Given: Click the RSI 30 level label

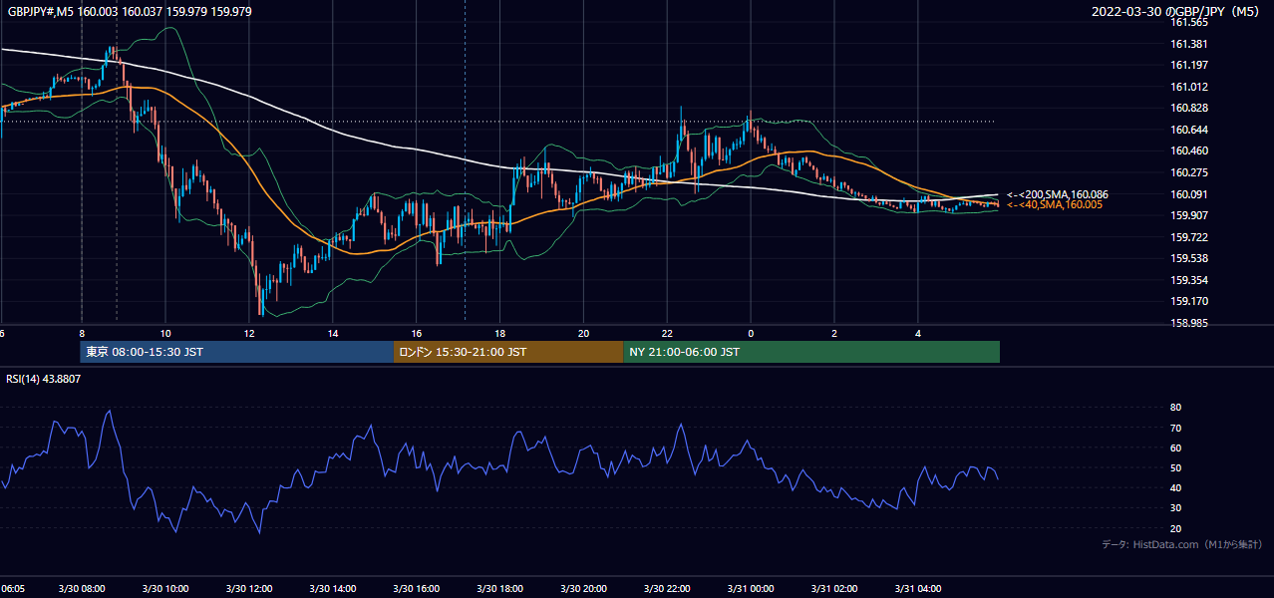Looking at the screenshot, I should click(x=1175, y=507).
